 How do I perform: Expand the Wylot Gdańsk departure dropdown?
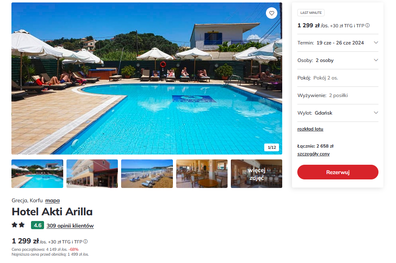tap(338, 113)
